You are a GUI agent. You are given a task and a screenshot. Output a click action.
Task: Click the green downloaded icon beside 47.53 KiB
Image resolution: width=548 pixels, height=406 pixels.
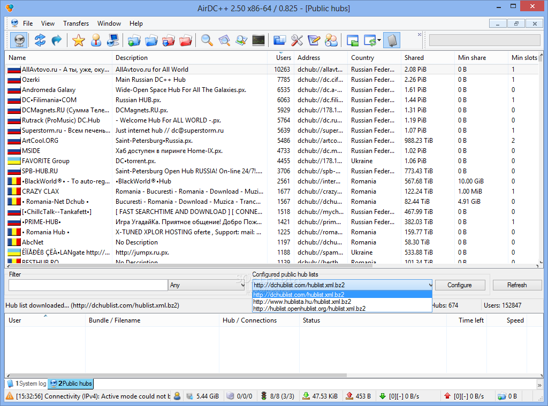[x=306, y=396]
